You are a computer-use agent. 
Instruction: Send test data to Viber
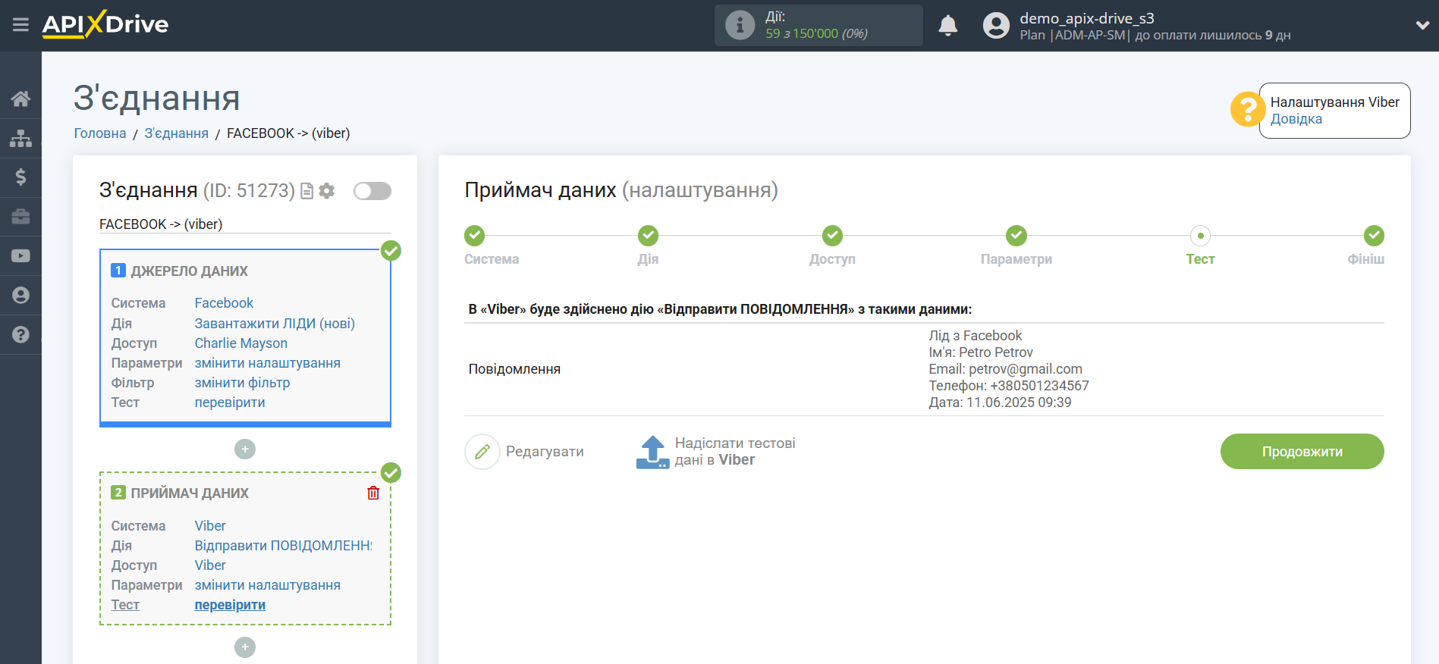tap(715, 452)
